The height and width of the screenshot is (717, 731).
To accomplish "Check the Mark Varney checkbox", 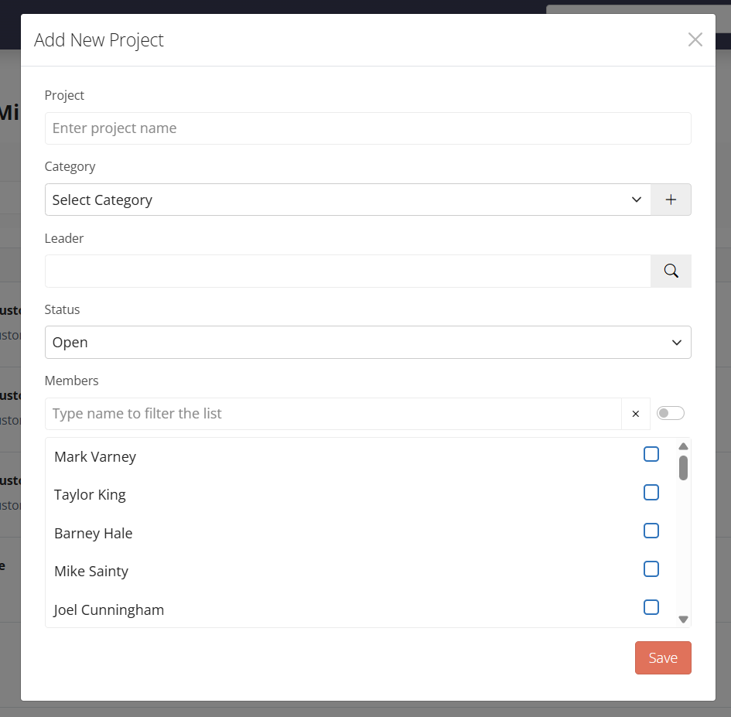I will (x=651, y=454).
